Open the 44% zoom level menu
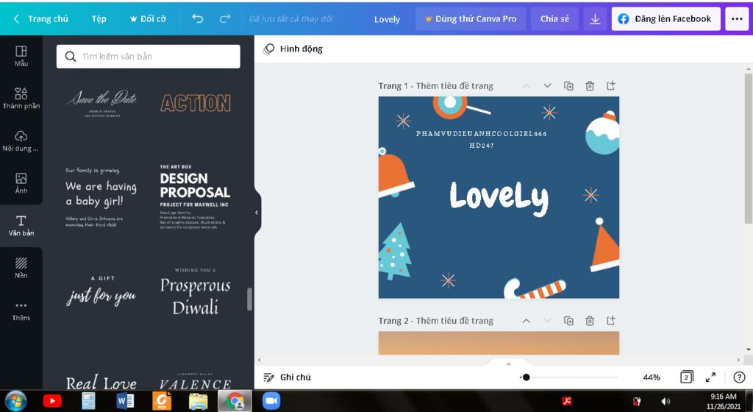The width and height of the screenshot is (753, 412). coord(652,377)
